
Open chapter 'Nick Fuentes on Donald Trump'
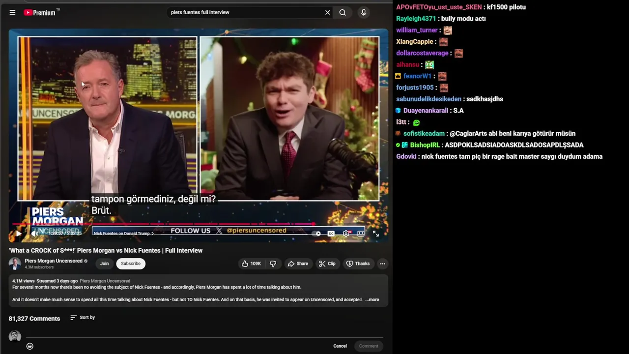[123, 234]
